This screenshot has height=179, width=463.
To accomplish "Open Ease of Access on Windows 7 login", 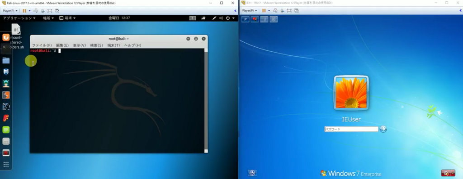I will point(252,173).
